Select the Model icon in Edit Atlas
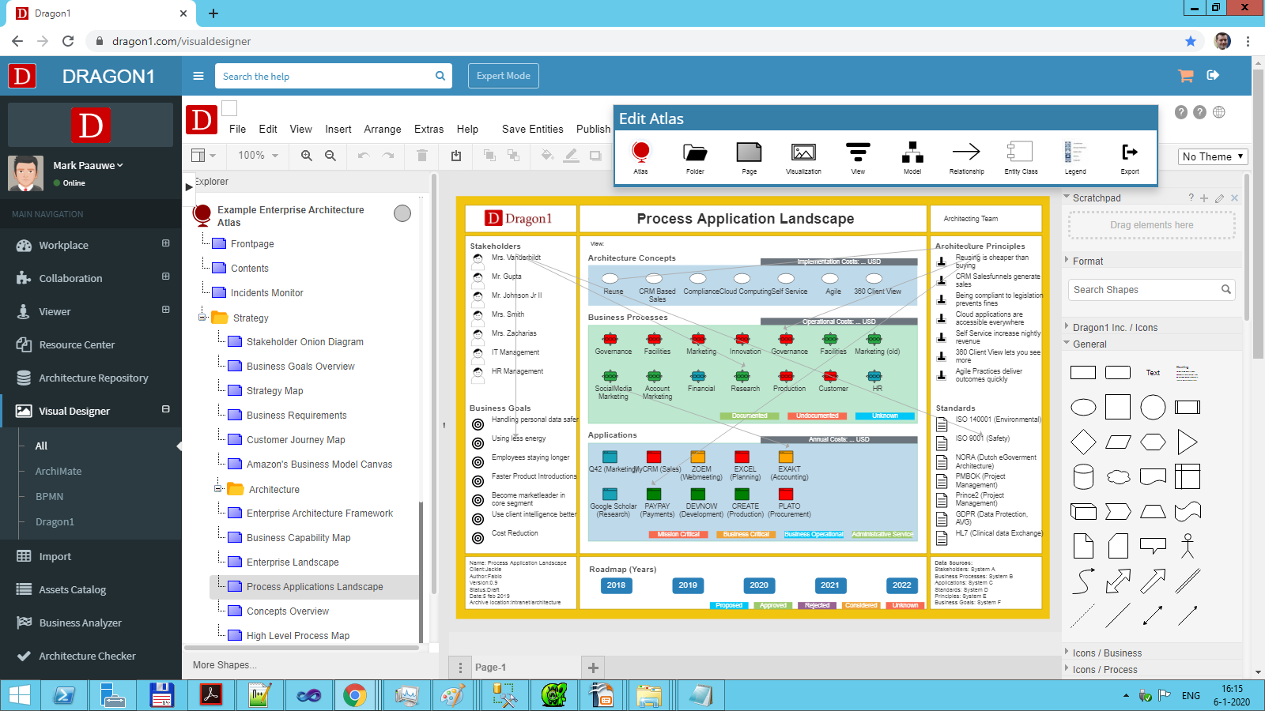 (x=912, y=153)
